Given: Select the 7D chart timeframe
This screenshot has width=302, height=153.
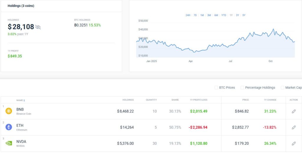Looking at the screenshot, I should point(195,15).
